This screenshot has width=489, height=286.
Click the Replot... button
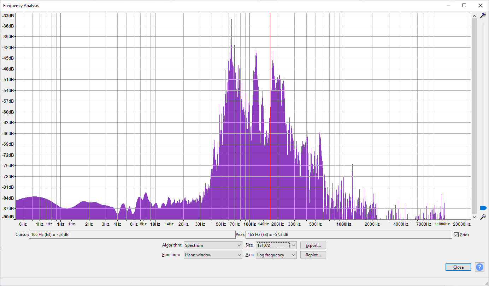313,255
